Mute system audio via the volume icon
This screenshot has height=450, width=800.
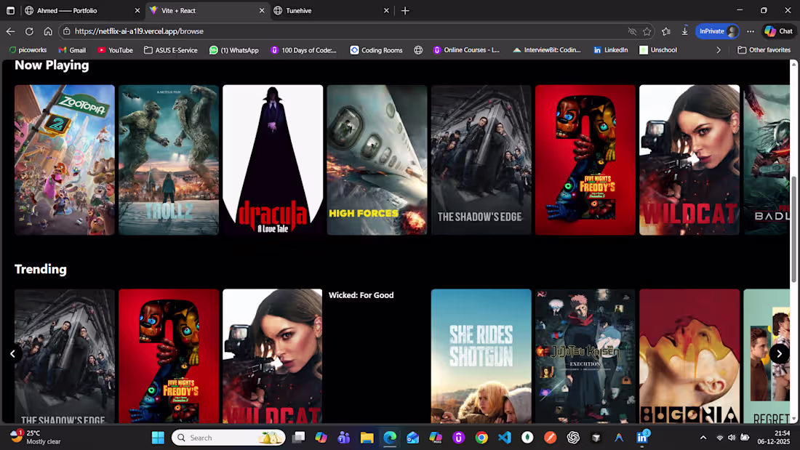tap(731, 437)
